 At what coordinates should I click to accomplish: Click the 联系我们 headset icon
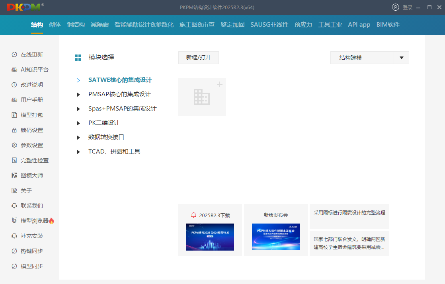(14, 206)
